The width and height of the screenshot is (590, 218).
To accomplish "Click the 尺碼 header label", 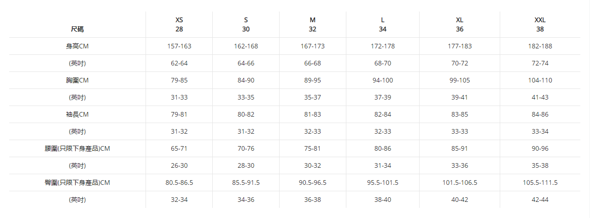I will click(77, 29).
